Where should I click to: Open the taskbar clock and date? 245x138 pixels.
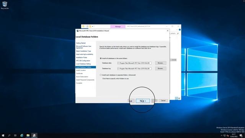coord(234,135)
